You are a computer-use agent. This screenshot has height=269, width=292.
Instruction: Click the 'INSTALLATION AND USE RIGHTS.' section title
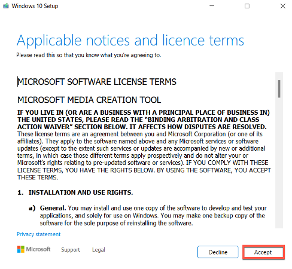click(x=81, y=192)
